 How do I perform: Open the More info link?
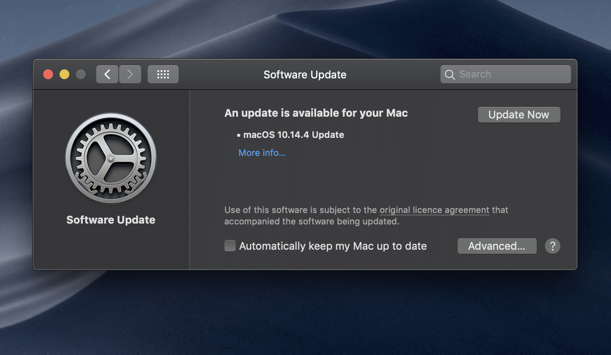click(262, 153)
